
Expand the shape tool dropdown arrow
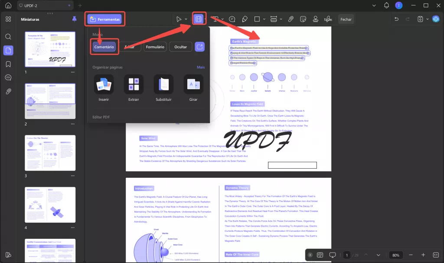pyautogui.click(x=264, y=19)
